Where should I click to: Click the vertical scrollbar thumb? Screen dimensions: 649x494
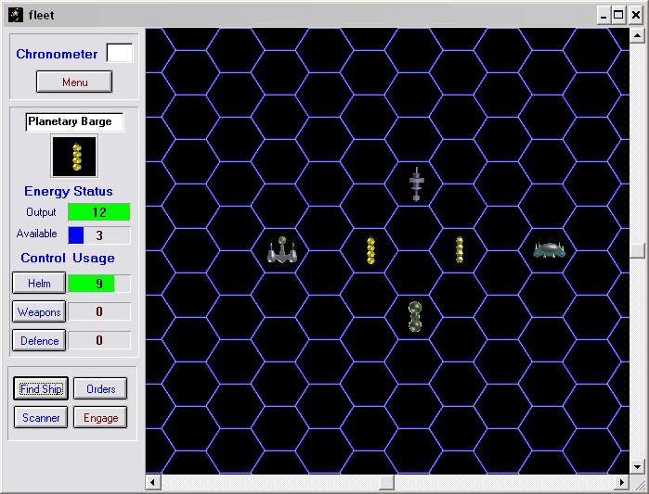point(637,250)
